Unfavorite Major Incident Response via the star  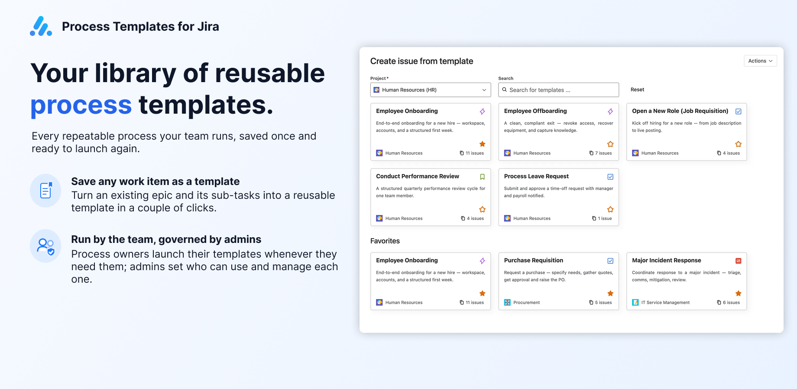739,293
